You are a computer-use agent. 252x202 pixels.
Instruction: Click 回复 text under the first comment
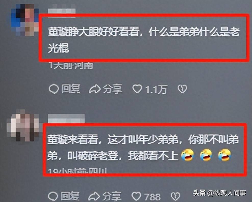pyautogui.click(x=71, y=89)
